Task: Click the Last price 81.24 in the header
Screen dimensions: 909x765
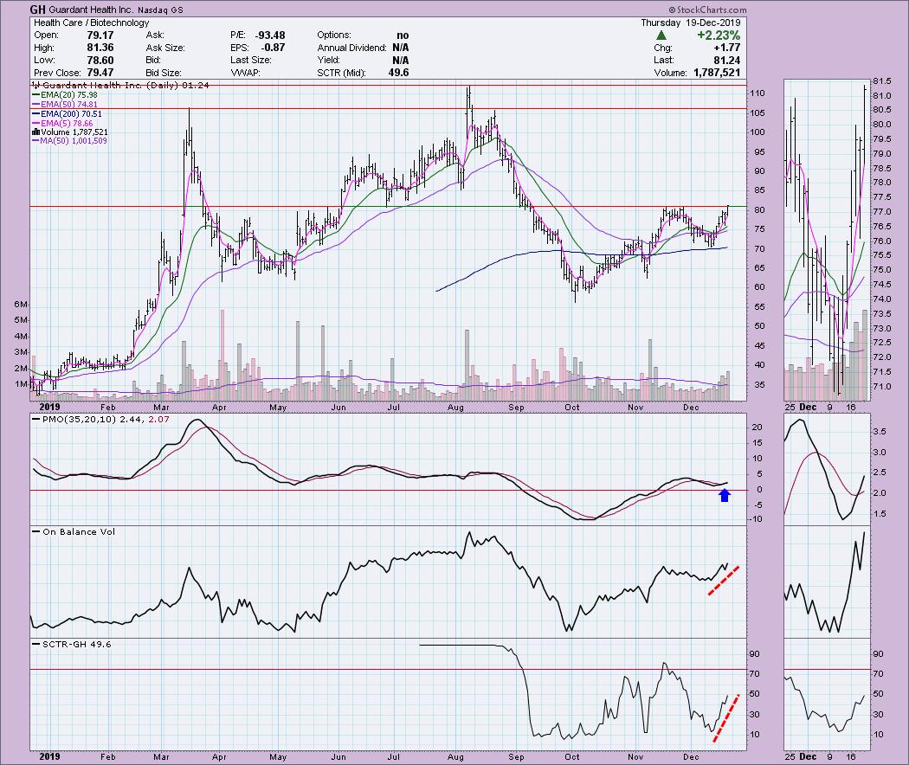Action: pyautogui.click(x=727, y=61)
